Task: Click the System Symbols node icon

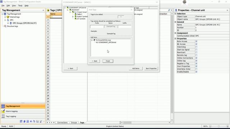Action: click(75, 16)
